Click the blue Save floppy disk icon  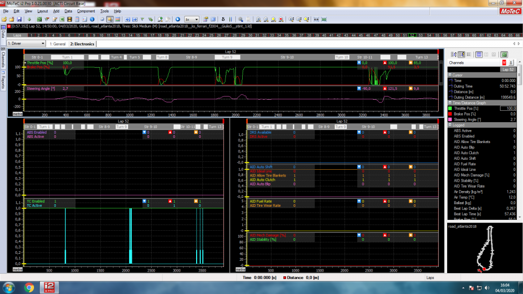pyautogui.click(x=19, y=19)
